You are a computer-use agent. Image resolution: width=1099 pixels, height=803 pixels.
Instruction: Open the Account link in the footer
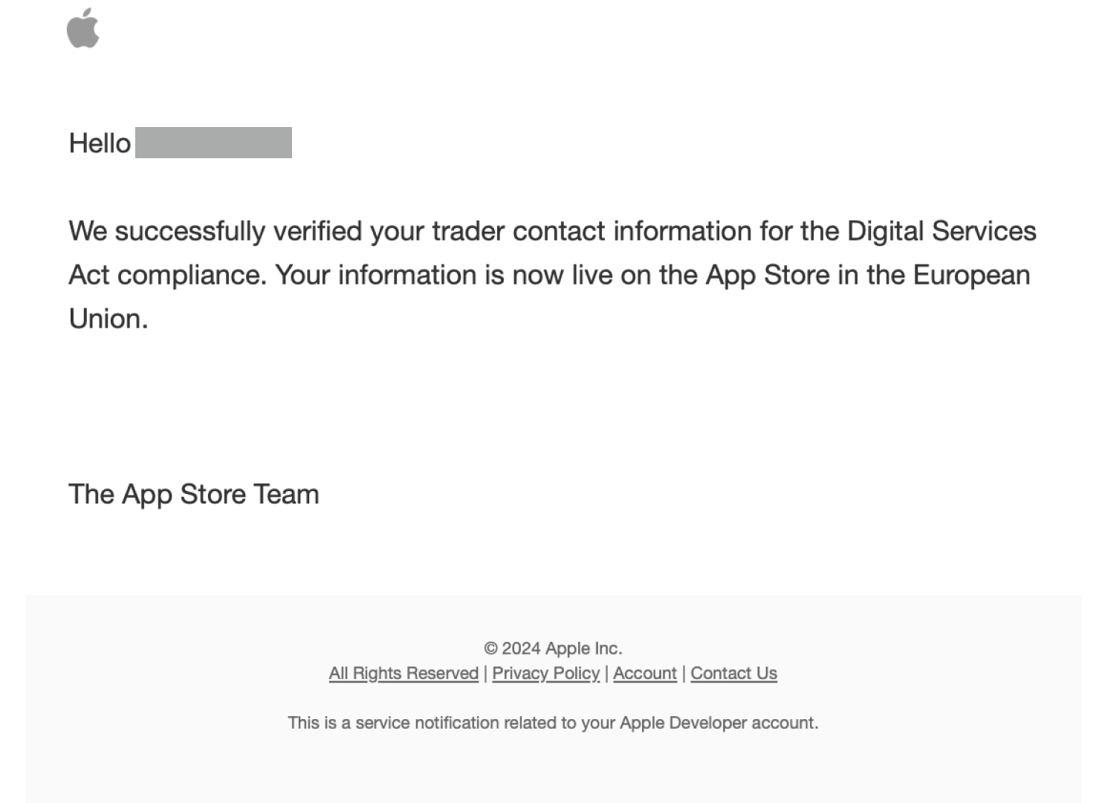(645, 673)
